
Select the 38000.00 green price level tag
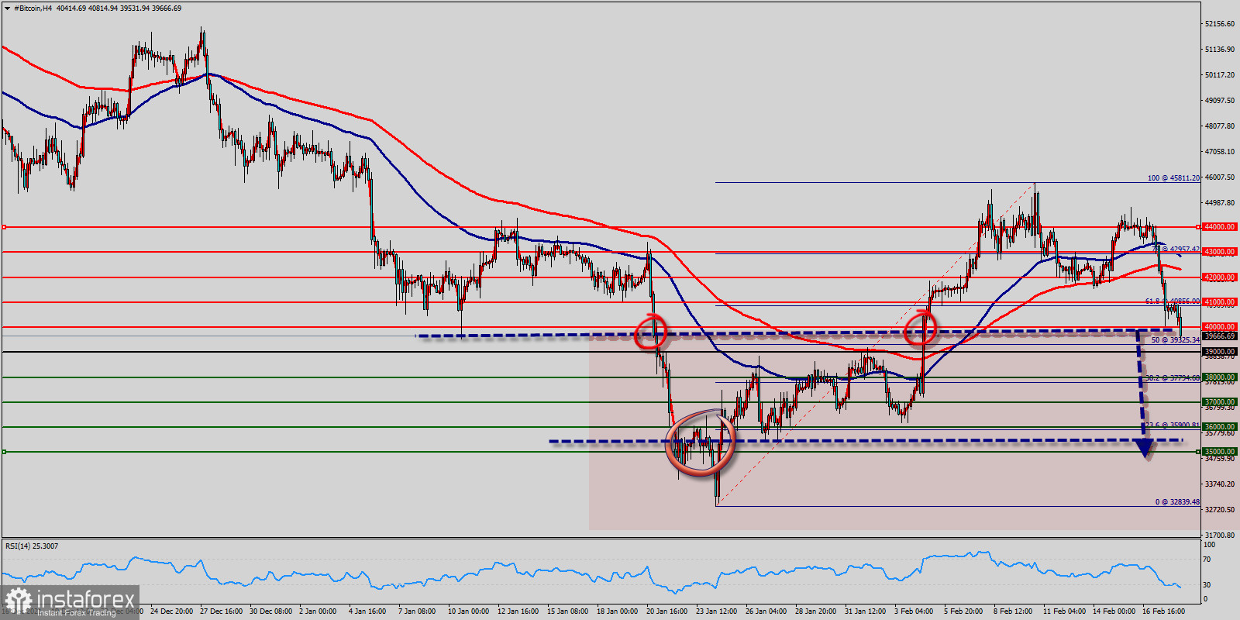[1220, 377]
